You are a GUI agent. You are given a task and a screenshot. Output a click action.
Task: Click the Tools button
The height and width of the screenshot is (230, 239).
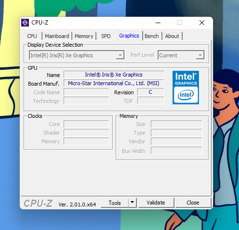[115, 203]
